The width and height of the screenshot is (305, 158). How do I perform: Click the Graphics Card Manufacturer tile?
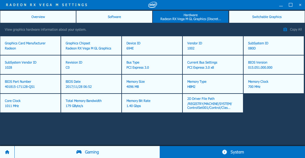pos(30,46)
